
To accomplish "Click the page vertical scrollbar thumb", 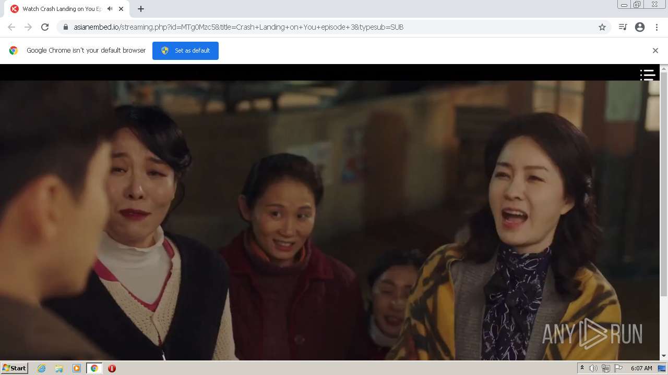I will point(664,185).
